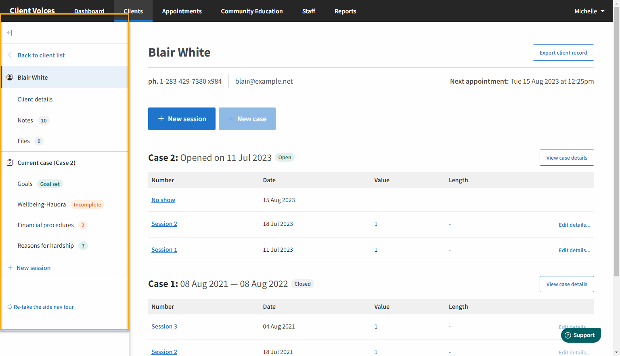Open Wellbeing-Hauora assessment
620x356 pixels.
tap(42, 204)
